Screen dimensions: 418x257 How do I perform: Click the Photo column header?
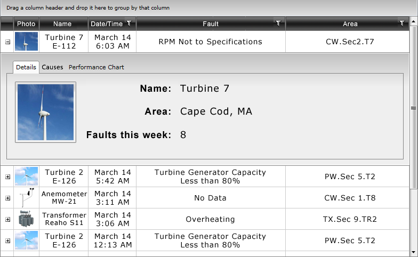26,23
